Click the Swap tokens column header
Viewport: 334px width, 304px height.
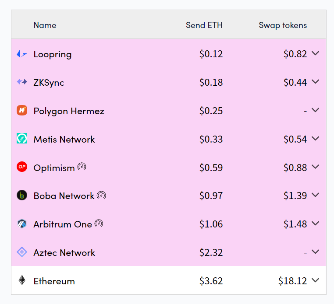pyautogui.click(x=283, y=25)
